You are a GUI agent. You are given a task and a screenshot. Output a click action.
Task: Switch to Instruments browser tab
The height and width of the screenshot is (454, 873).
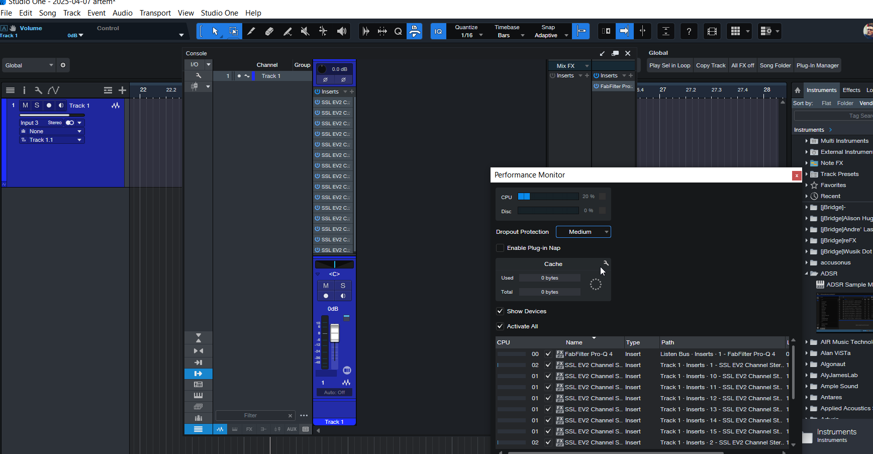(x=821, y=90)
